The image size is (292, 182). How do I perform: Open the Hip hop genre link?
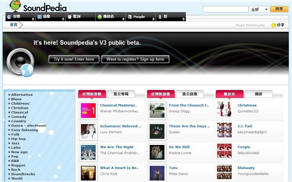(18, 139)
